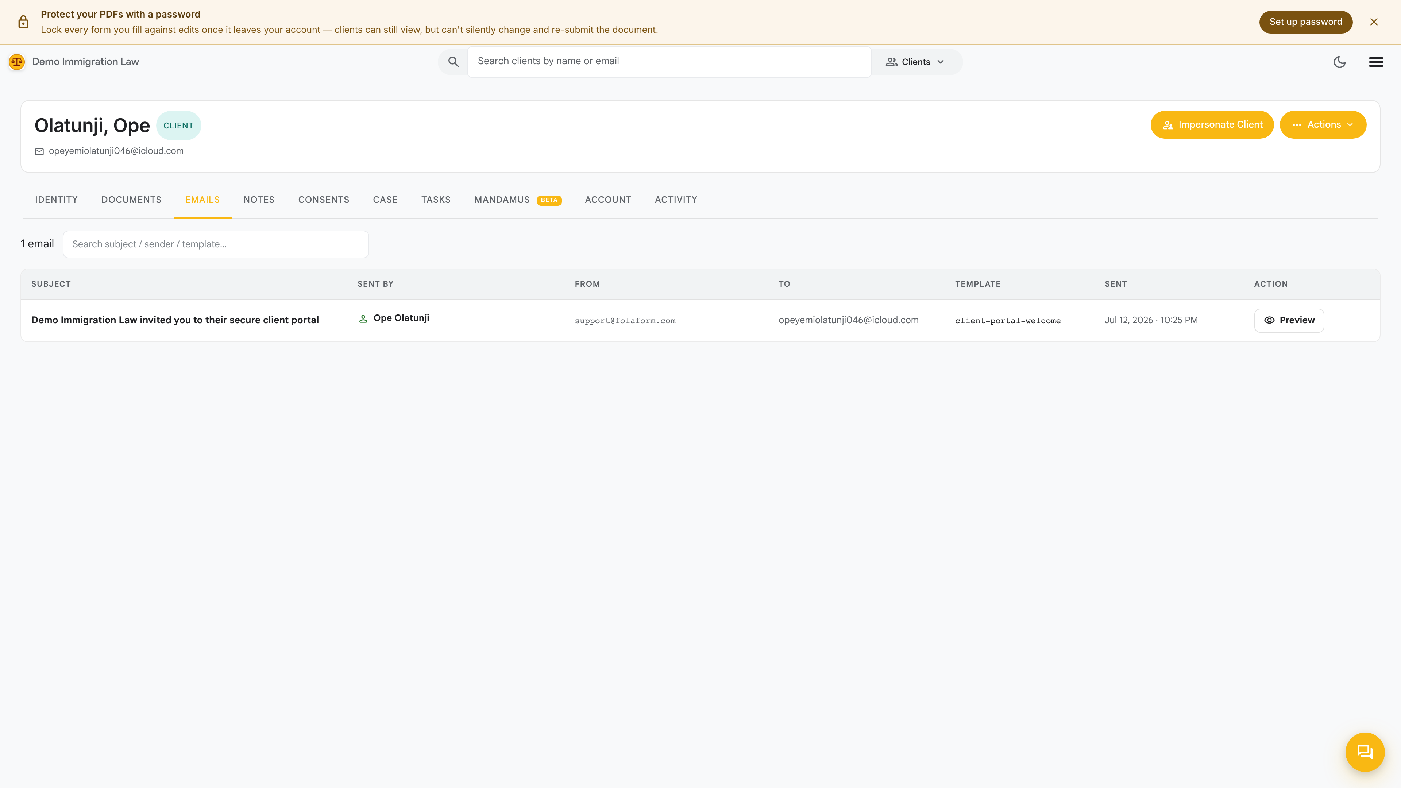1401x788 pixels.
Task: Click the Set up password button
Action: (x=1306, y=22)
